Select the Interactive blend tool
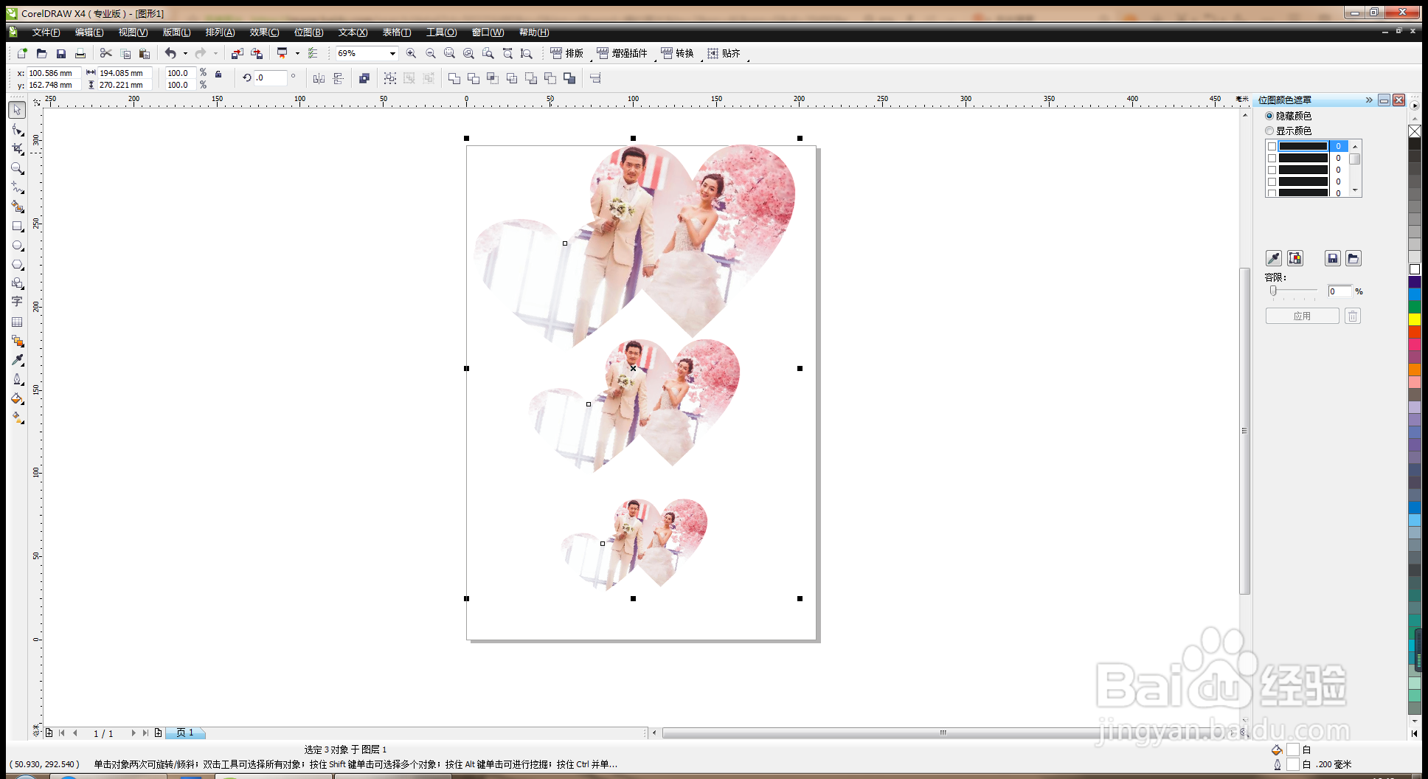Image resolution: width=1428 pixels, height=779 pixels. pos(17,341)
